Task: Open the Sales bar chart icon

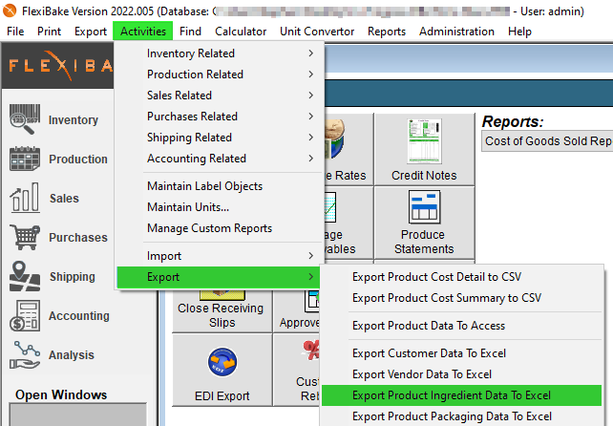Action: coord(25,198)
